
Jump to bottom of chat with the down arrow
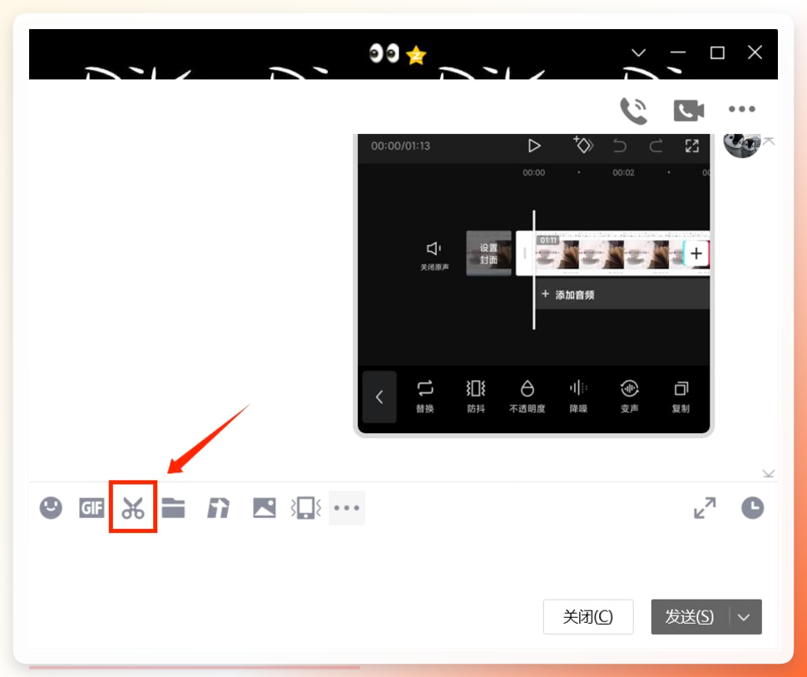click(769, 473)
